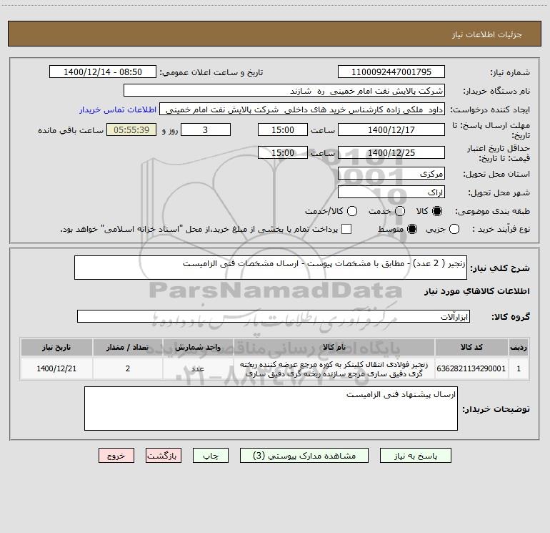Click the response deadline time 15:00 field
Screen dimensions: 550x533
point(283,129)
